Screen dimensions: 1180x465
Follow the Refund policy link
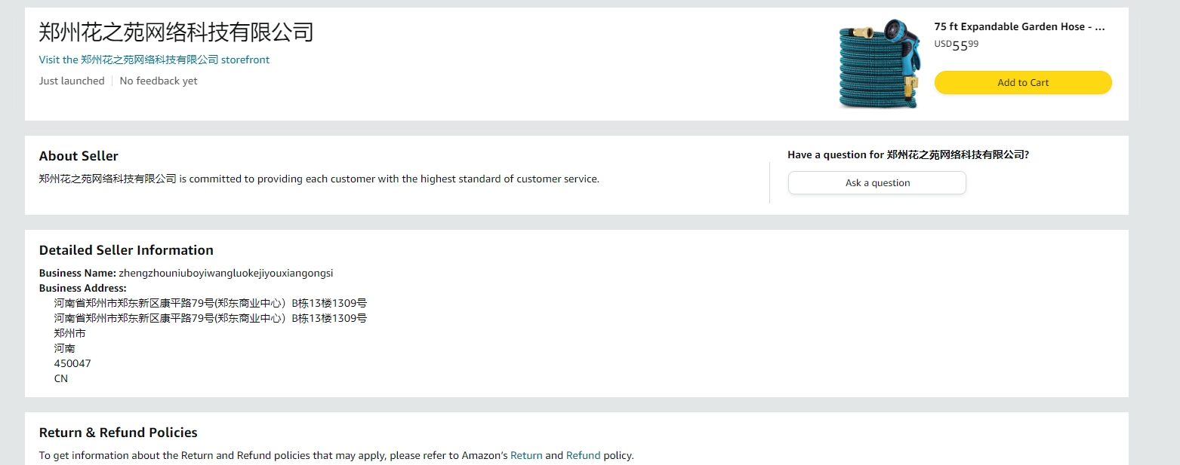coord(583,455)
